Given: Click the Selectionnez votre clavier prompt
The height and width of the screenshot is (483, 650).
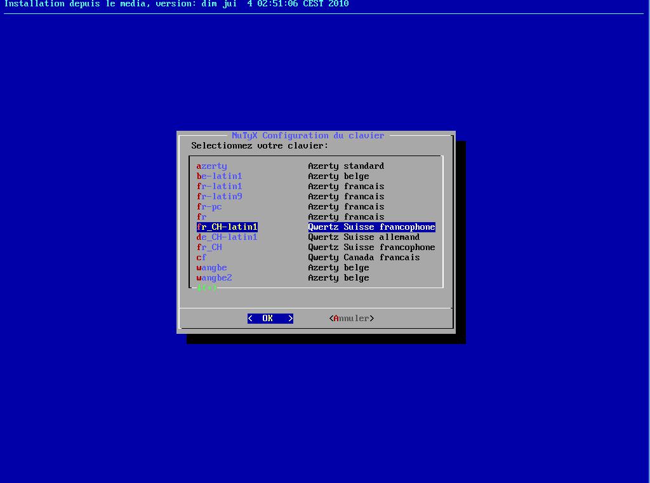Looking at the screenshot, I should pos(260,146).
